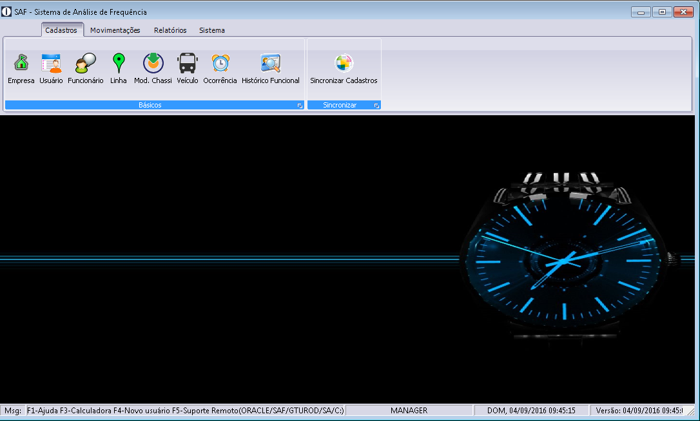Click the Veículo bus icon
The width and height of the screenshot is (700, 421).
coord(188,63)
